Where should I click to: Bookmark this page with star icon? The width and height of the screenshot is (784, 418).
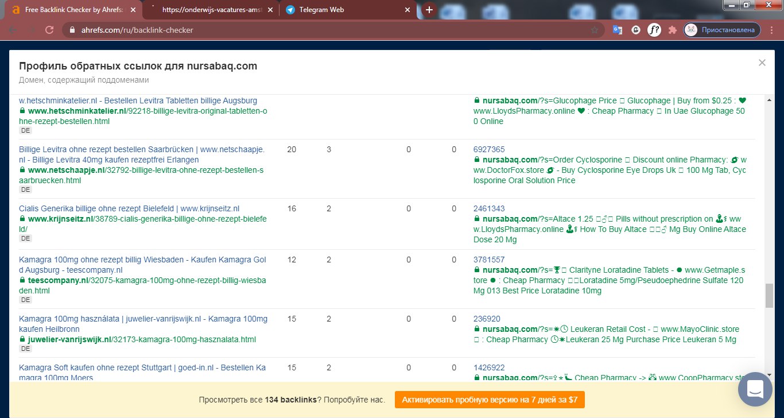(595, 30)
